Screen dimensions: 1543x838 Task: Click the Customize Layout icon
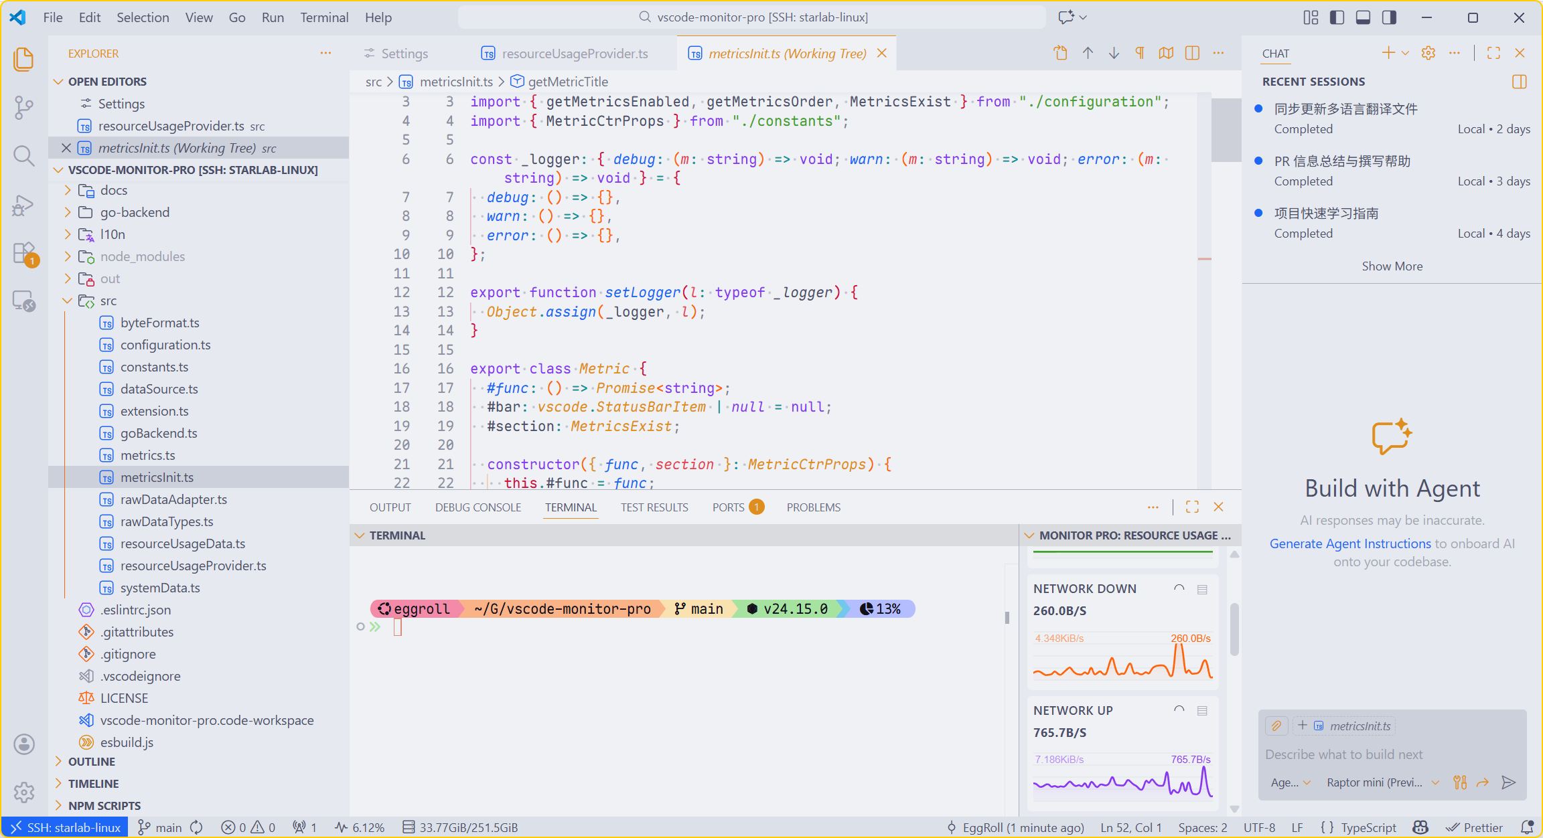tap(1311, 17)
